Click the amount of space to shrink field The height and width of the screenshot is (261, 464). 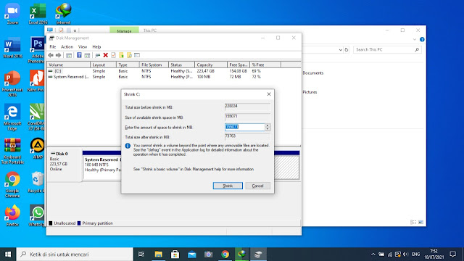click(x=245, y=128)
